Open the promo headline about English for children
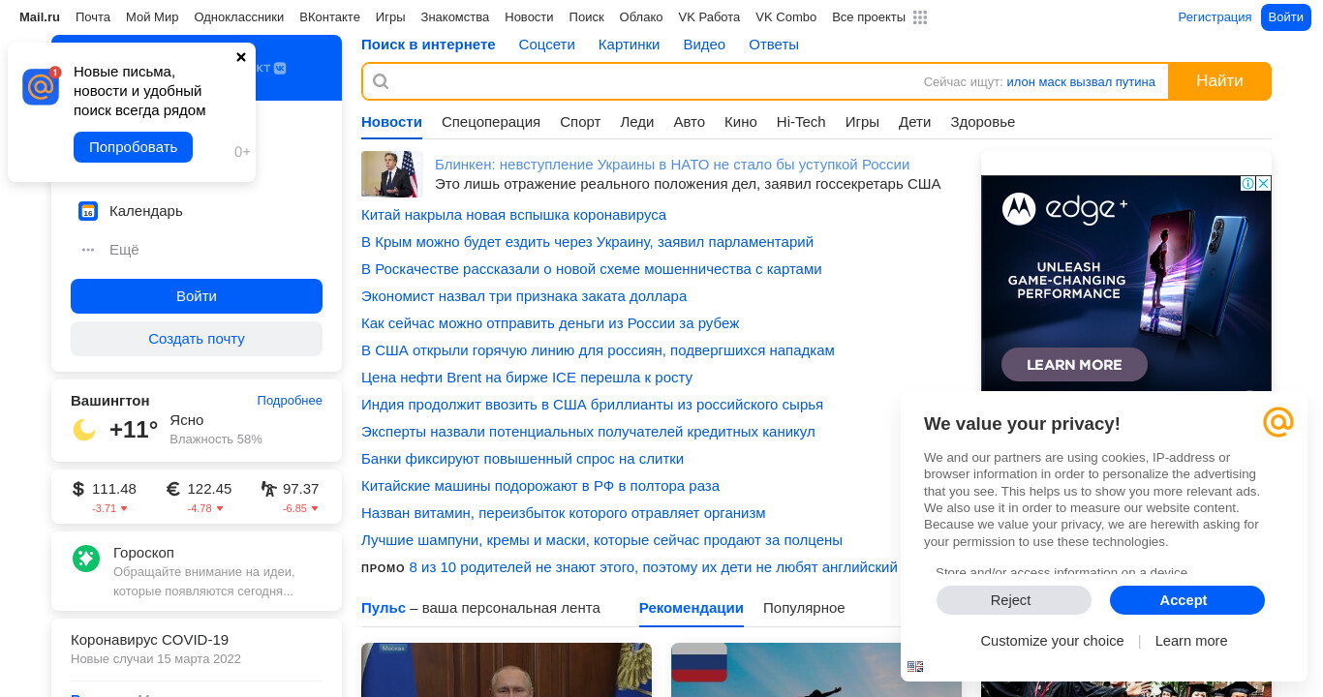 click(x=654, y=567)
